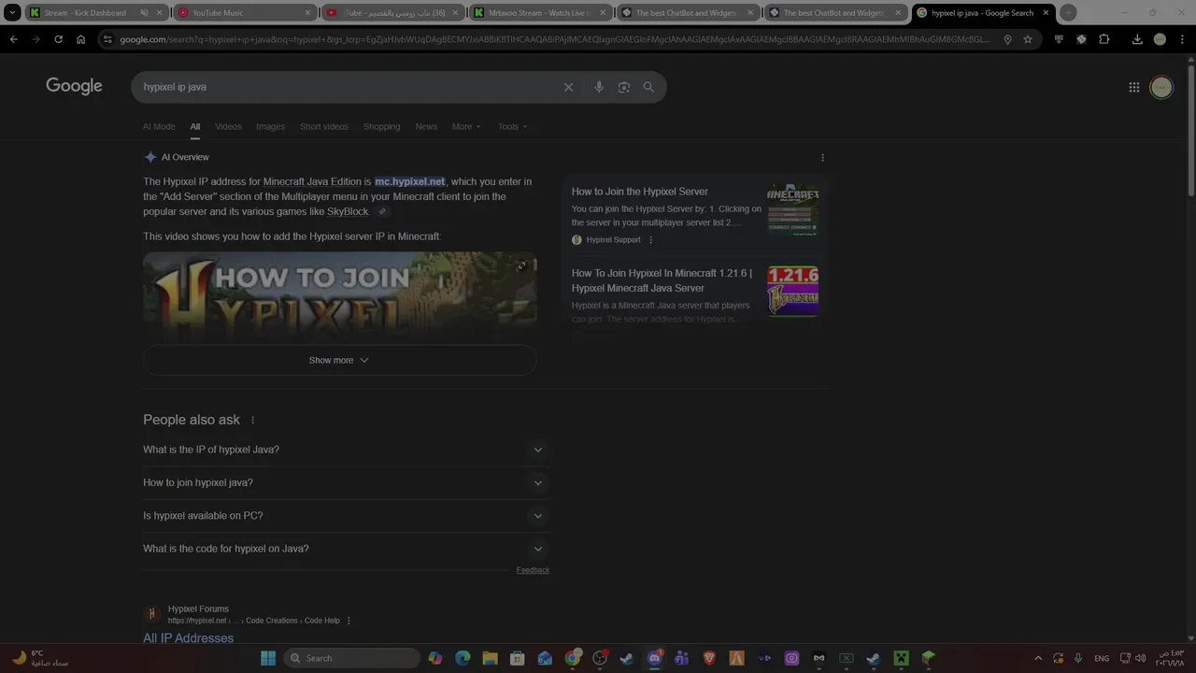Image resolution: width=1196 pixels, height=673 pixels.
Task: Start voice search with the microphone icon
Action: (x=599, y=87)
